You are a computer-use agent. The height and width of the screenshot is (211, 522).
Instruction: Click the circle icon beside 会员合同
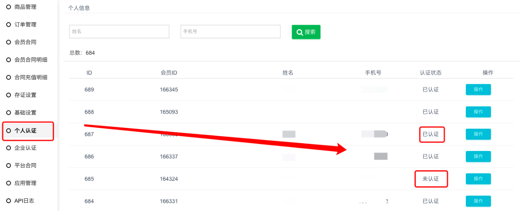pos(9,42)
